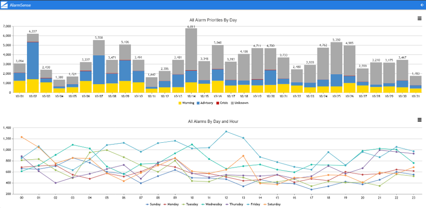426x208 pixels.
Task: Click the gray Unknown segment of 10/25 bar
Action: [x=336, y=58]
